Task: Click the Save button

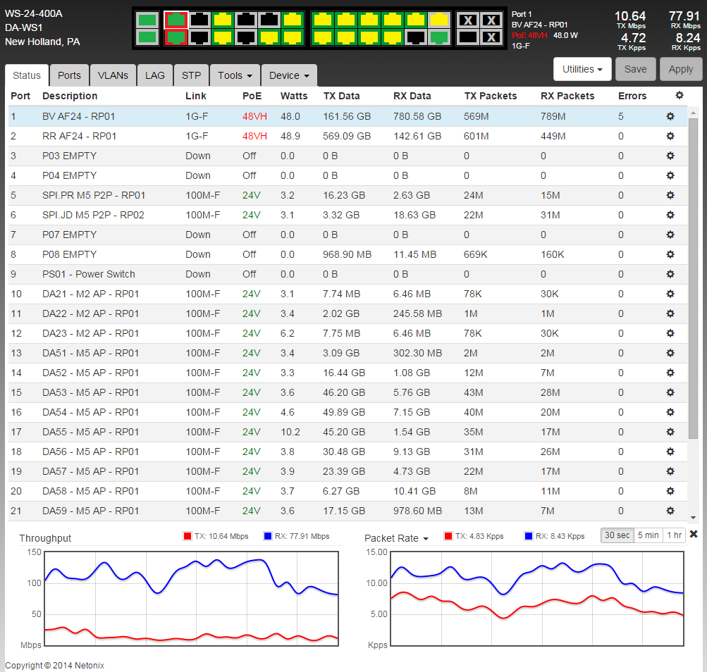Action: coord(635,69)
